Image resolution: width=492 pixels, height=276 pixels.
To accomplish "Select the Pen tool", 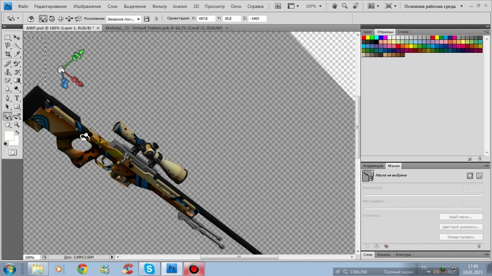I will (x=7, y=98).
